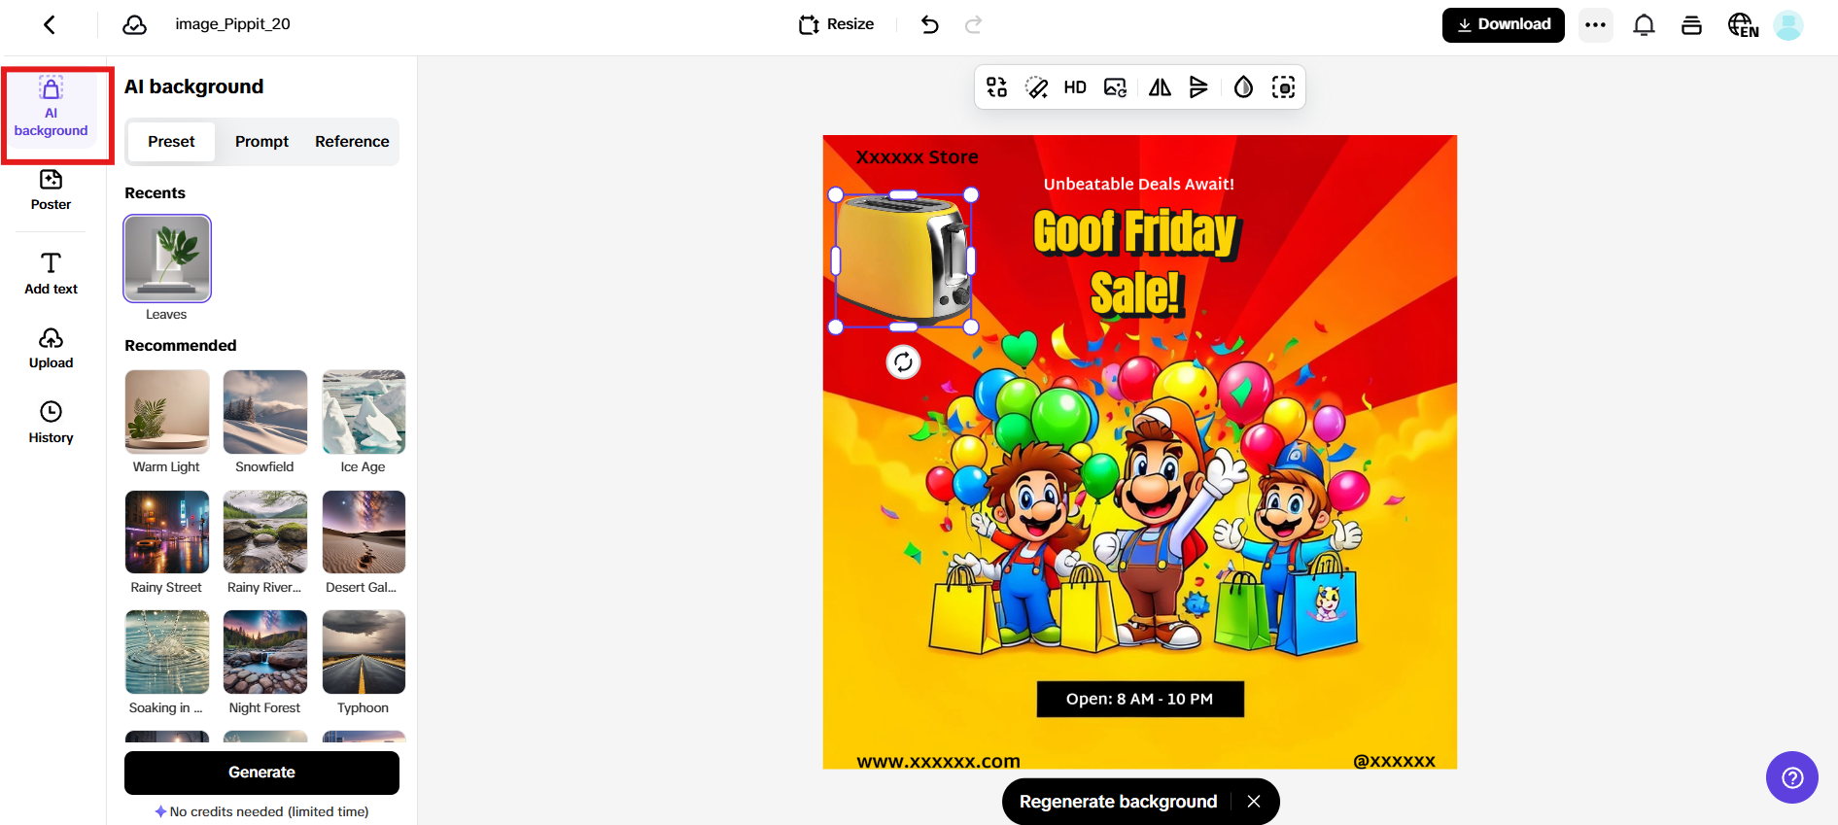Undo the last action
This screenshot has width=1838, height=825.
tap(929, 24)
